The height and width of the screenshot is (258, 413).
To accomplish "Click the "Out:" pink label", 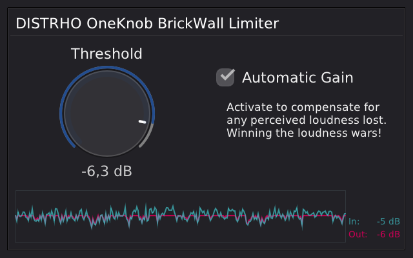I will pos(358,234).
